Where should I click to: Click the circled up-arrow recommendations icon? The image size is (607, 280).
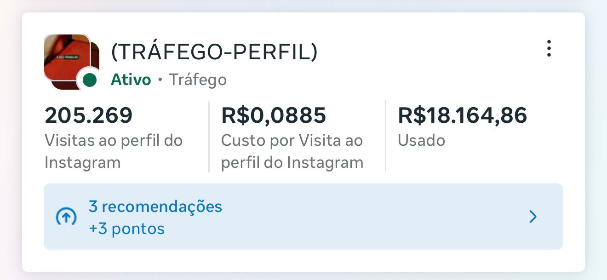tap(66, 217)
